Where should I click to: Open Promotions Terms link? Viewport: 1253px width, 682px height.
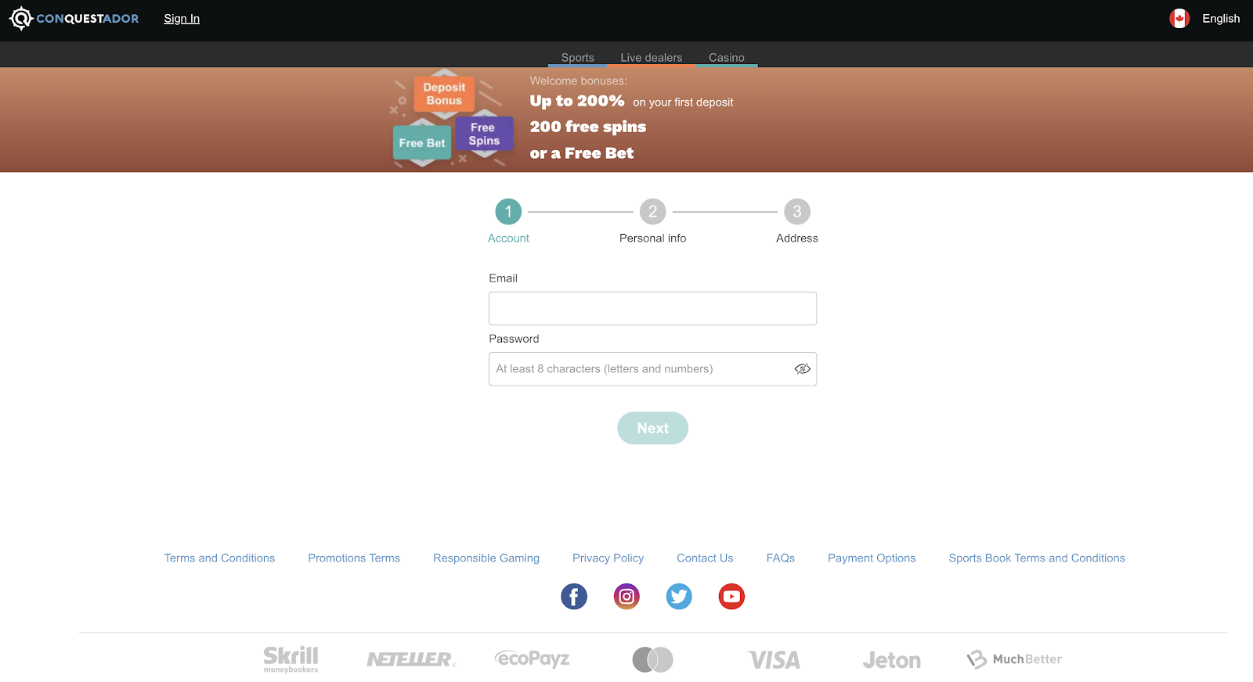pyautogui.click(x=354, y=558)
